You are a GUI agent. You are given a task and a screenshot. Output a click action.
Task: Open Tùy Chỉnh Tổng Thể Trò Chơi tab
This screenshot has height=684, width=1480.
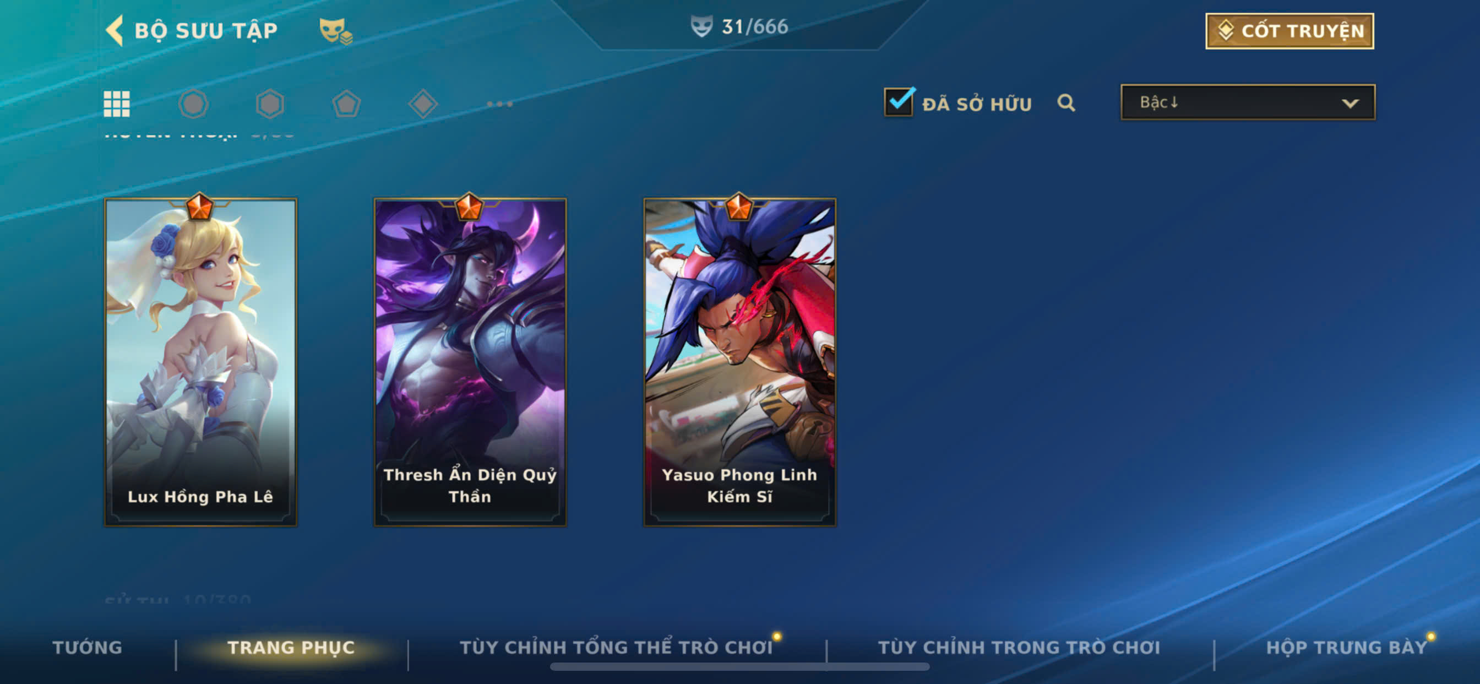pyautogui.click(x=616, y=647)
